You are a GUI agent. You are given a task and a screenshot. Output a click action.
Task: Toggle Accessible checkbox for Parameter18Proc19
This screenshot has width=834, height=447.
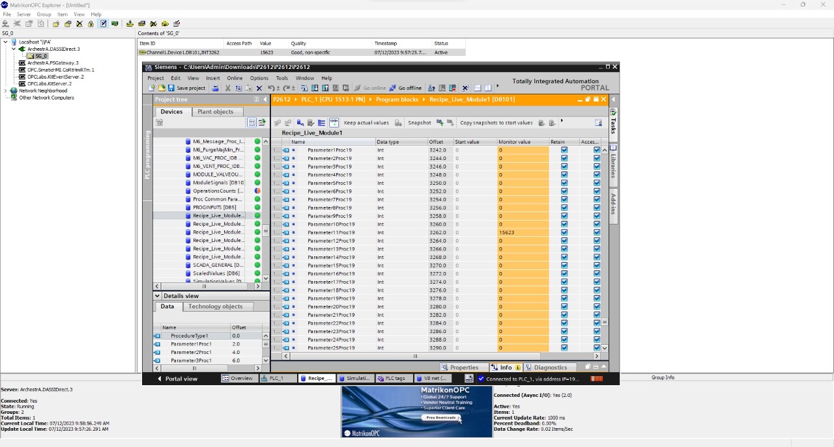coord(597,290)
